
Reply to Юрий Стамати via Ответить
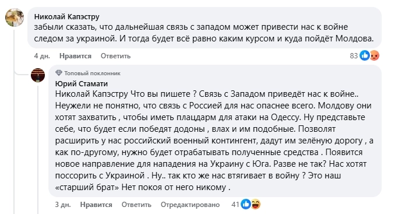point(136,205)
